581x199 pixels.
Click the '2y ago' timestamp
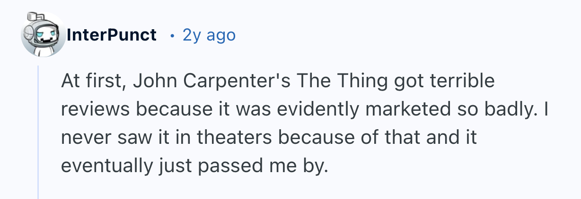pyautogui.click(x=209, y=35)
